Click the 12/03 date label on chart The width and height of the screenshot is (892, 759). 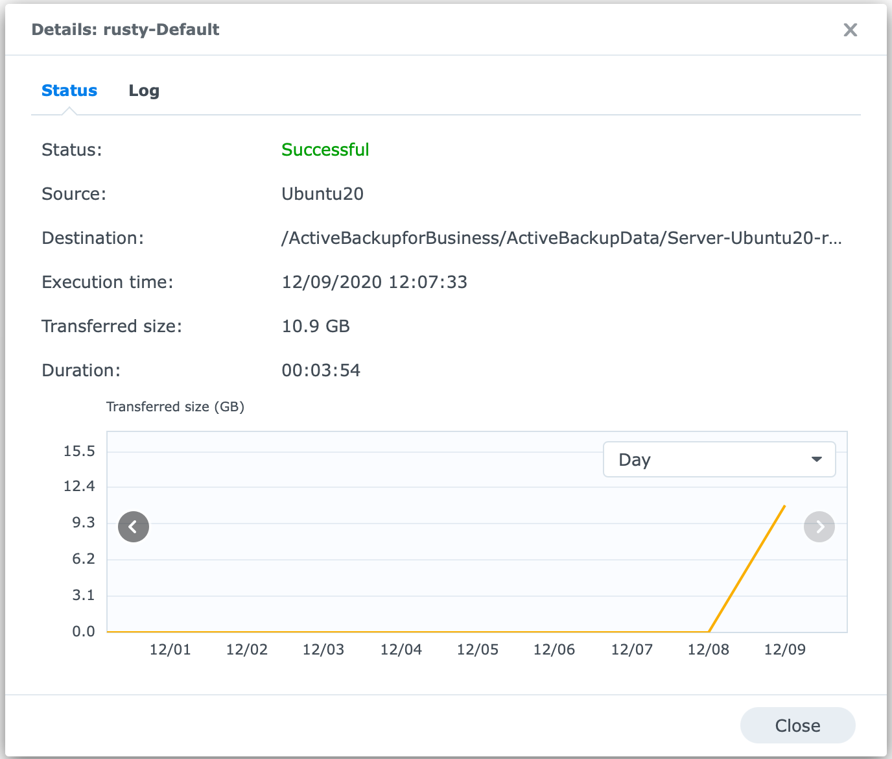pyautogui.click(x=323, y=649)
